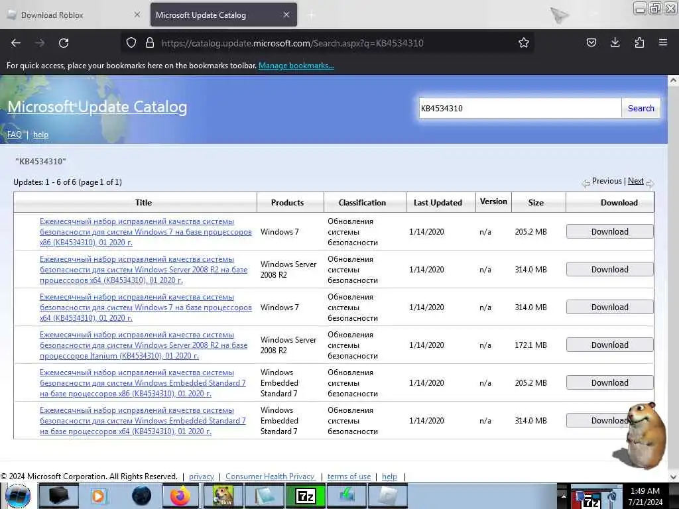Reload the page with the refresh icon

(64, 43)
